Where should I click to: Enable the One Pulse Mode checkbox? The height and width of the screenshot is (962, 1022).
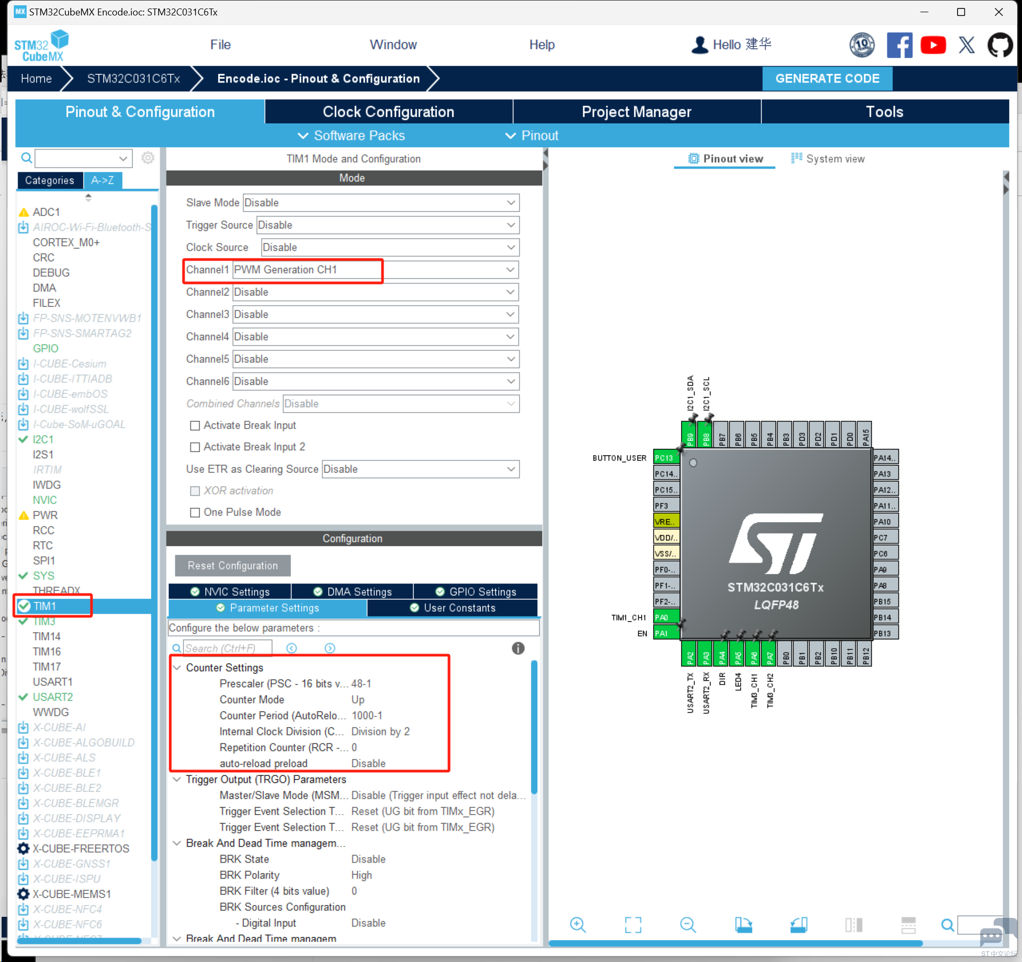(195, 513)
